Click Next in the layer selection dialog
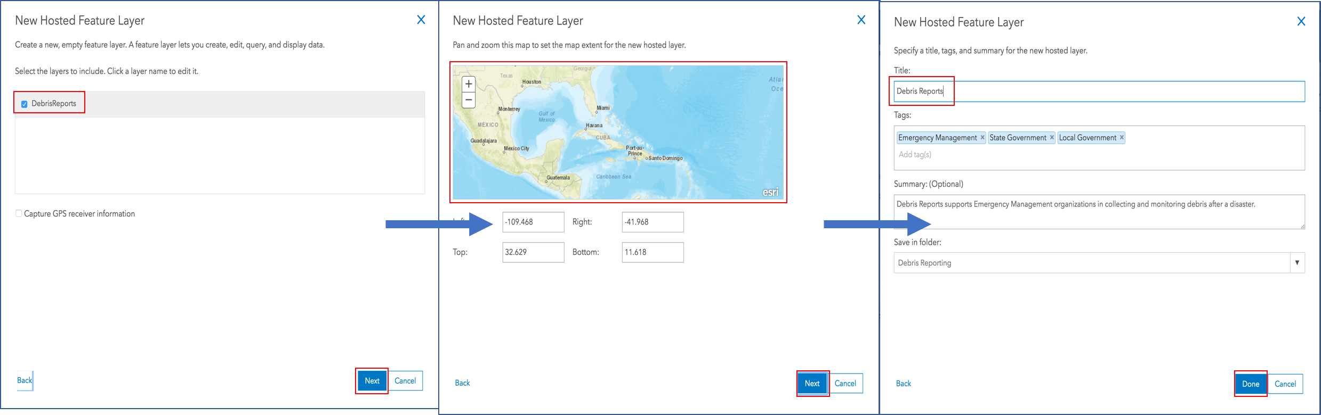This screenshot has height=415, width=1321. 372,381
